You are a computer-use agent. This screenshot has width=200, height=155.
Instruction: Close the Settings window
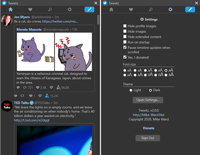point(196,3)
